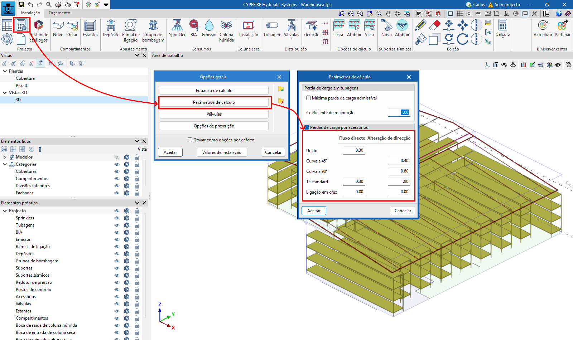Click the Válvulas button in Opções gerais
This screenshot has width=573, height=340.
[214, 114]
